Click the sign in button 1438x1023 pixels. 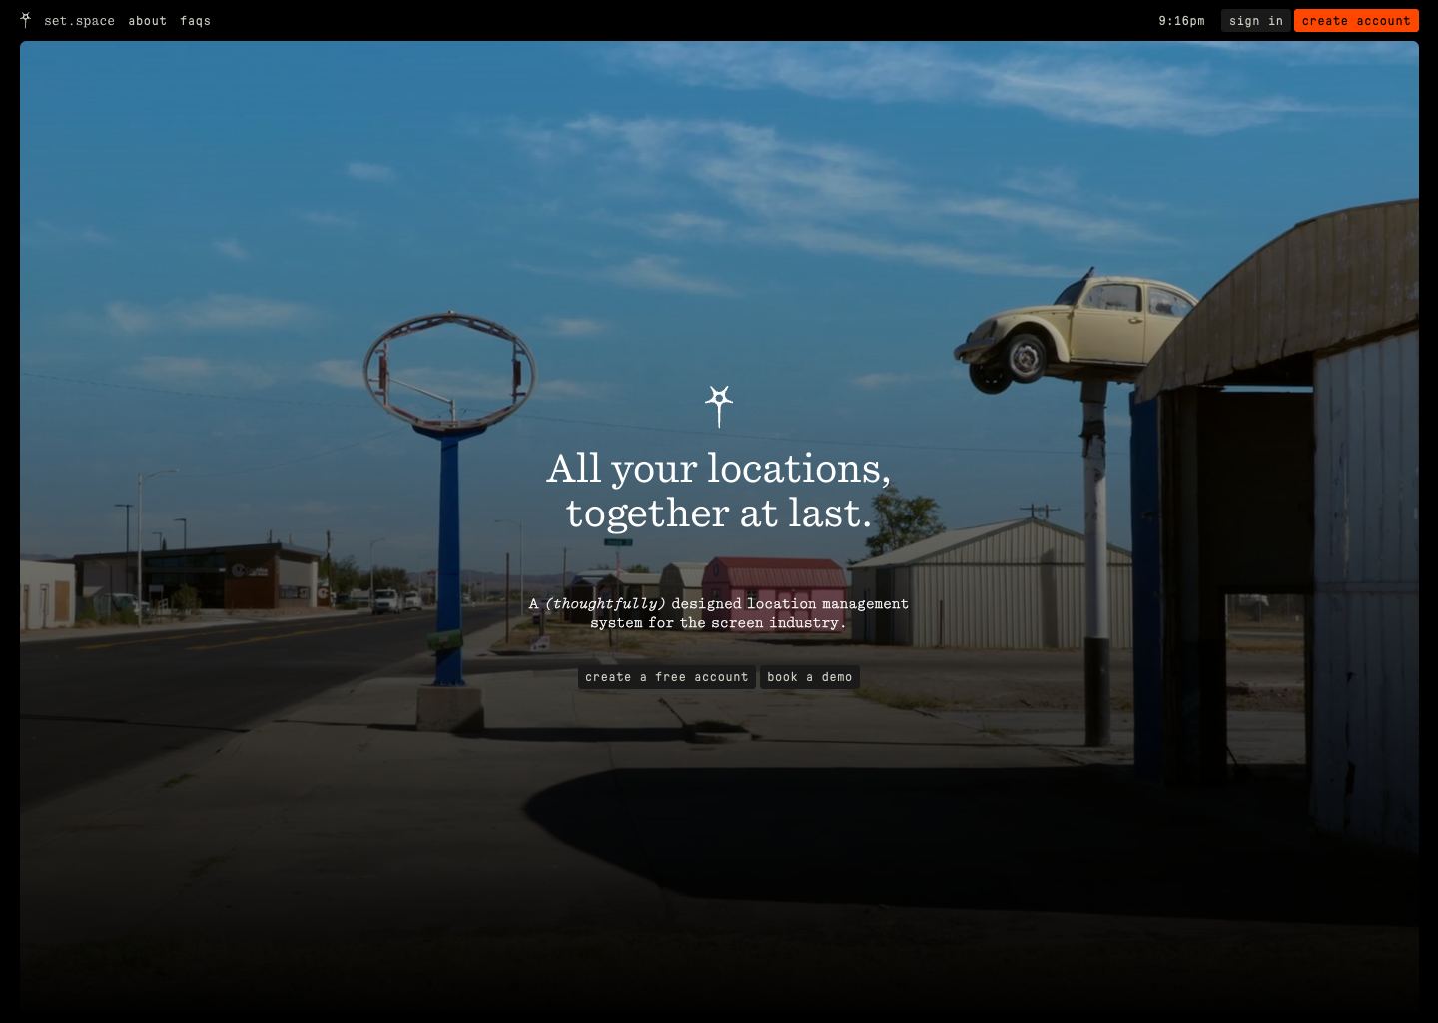pos(1256,21)
